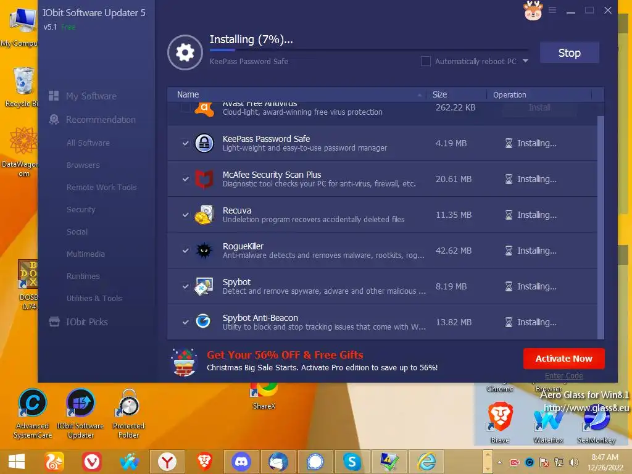Select Browsers category

[x=83, y=165]
